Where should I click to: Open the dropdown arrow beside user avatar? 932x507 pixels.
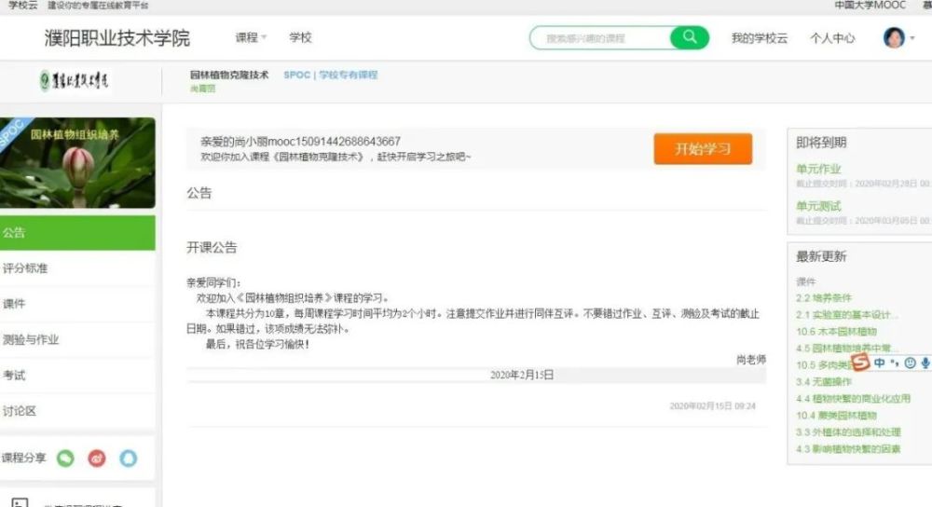point(912,38)
